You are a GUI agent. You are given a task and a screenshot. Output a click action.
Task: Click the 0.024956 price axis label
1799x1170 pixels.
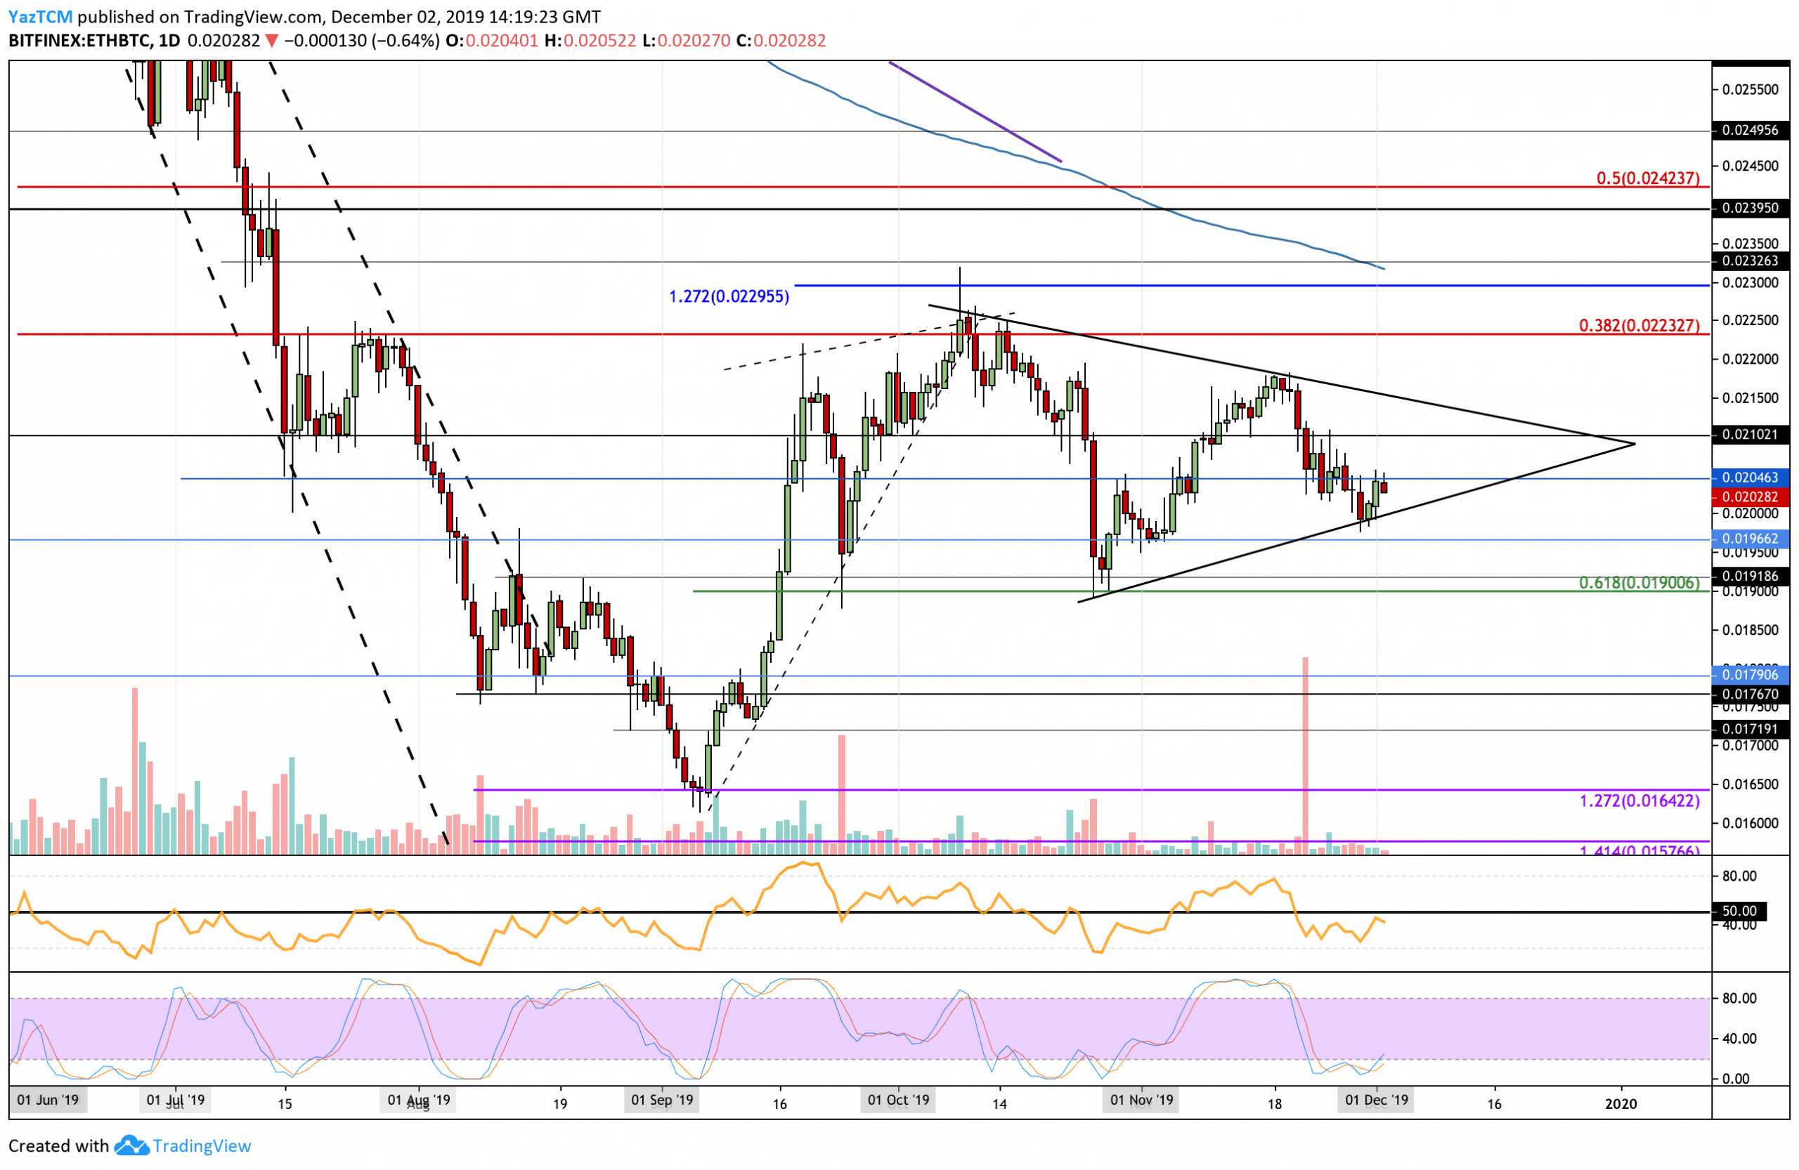coord(1751,130)
